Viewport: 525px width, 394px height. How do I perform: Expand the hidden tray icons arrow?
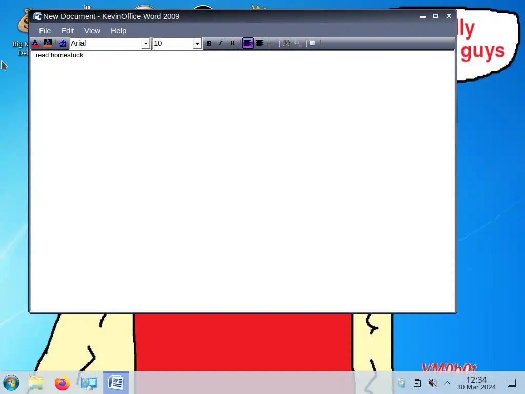[x=447, y=383]
